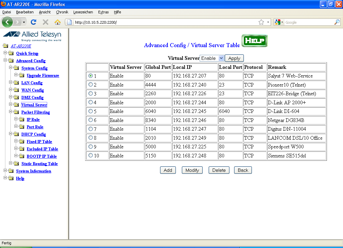Screen dimensions: 343x248
Task: Select radio button for entry 3 EIT226-Bridge
Action: (90, 94)
